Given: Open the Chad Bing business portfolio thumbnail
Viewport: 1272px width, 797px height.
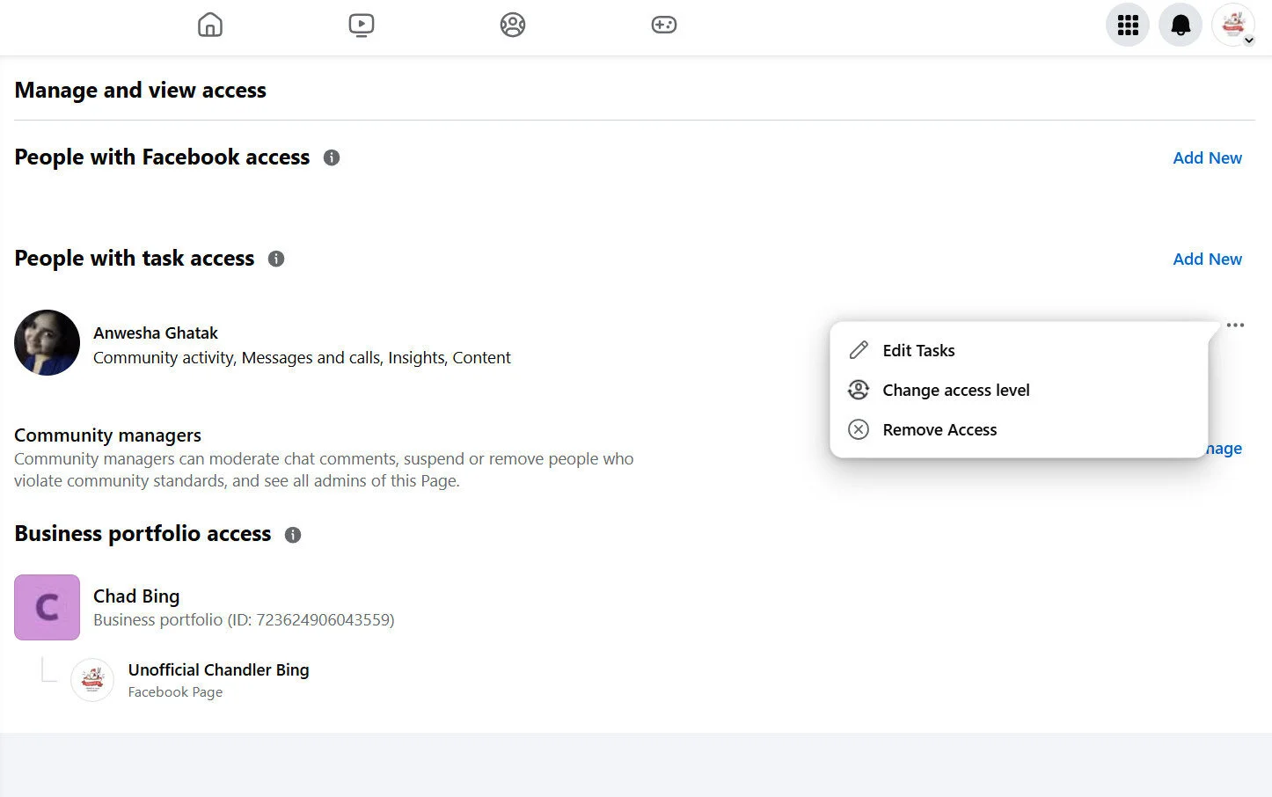Looking at the screenshot, I should pyautogui.click(x=47, y=607).
